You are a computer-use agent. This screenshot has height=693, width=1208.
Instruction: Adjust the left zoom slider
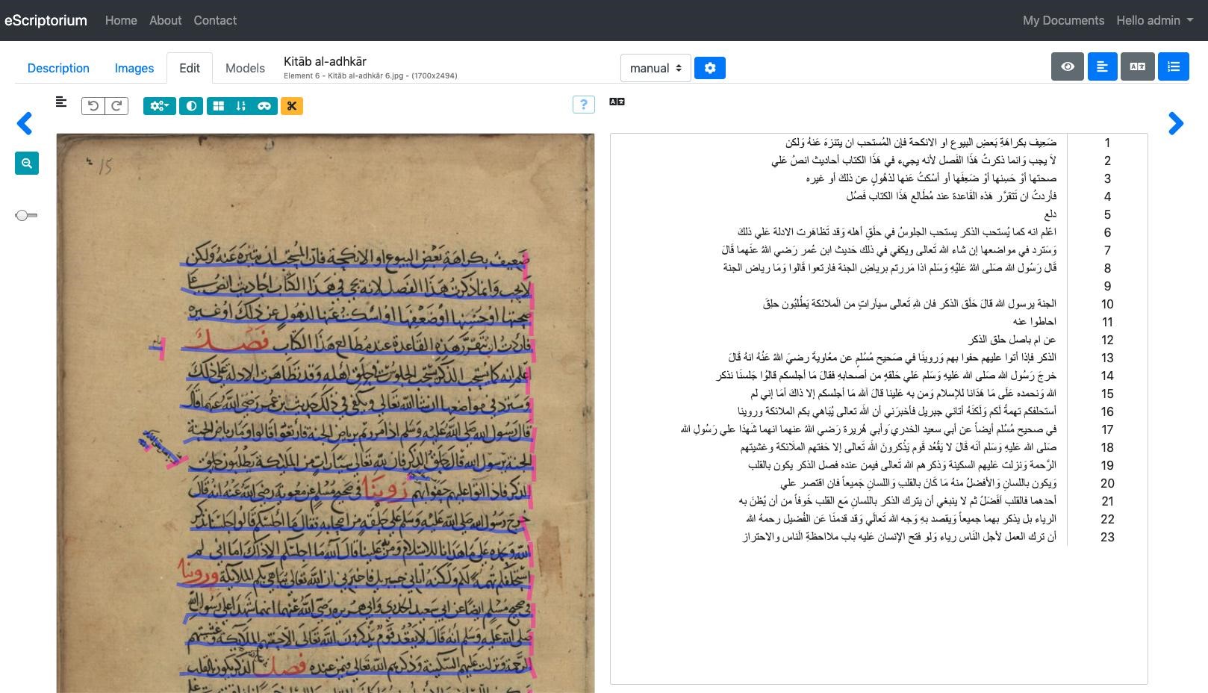(x=26, y=215)
